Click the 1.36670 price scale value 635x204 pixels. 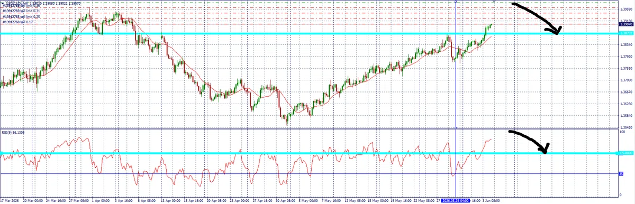626,92
